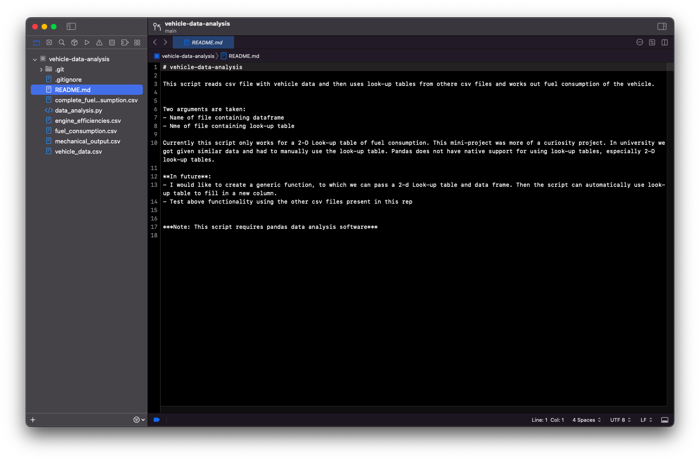Open the terminal from the status bar
This screenshot has height=461, width=700.
[x=665, y=419]
